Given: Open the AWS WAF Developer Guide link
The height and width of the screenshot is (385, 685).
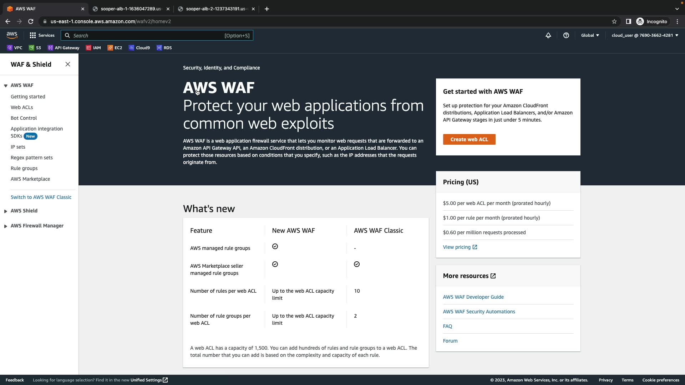Looking at the screenshot, I should [473, 297].
